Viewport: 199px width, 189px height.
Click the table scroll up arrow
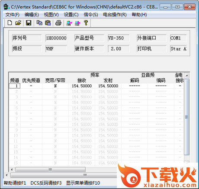pyautogui.click(x=187, y=76)
